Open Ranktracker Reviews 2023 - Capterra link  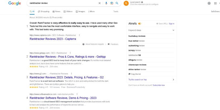[53, 39]
